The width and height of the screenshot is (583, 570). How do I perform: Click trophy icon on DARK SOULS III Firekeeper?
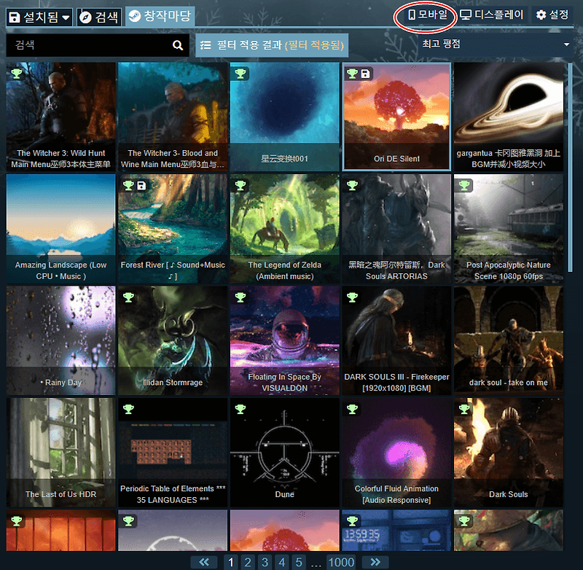tap(352, 297)
